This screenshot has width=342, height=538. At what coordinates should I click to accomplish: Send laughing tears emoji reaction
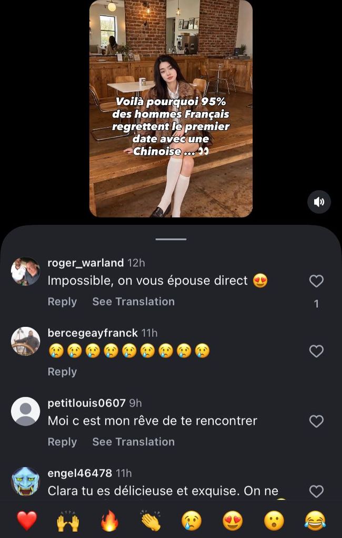click(x=315, y=521)
